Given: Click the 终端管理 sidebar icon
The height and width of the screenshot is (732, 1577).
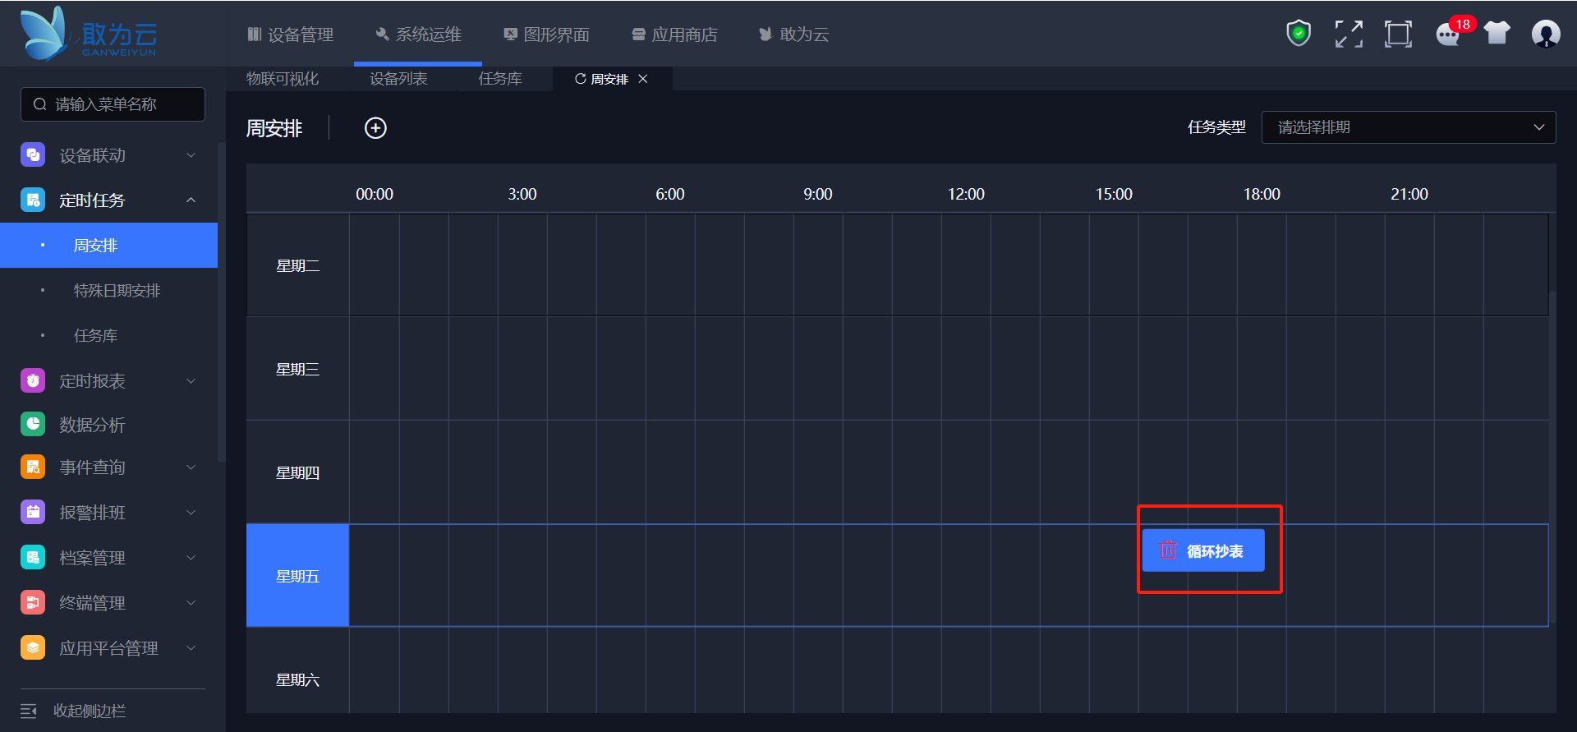Looking at the screenshot, I should coord(33,602).
